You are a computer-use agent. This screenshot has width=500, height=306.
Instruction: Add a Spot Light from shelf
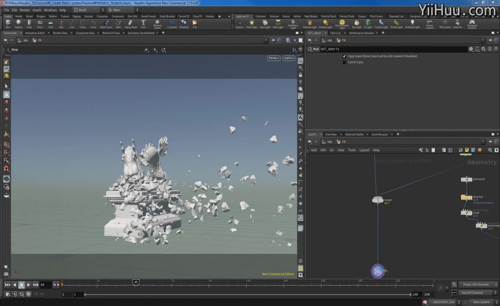[265, 24]
